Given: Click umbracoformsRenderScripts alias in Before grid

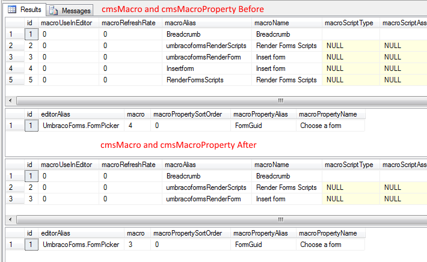Looking at the screenshot, I should click(206, 46).
